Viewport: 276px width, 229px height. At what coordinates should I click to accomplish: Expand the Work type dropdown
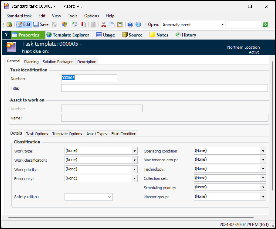pyautogui.click(x=135, y=151)
